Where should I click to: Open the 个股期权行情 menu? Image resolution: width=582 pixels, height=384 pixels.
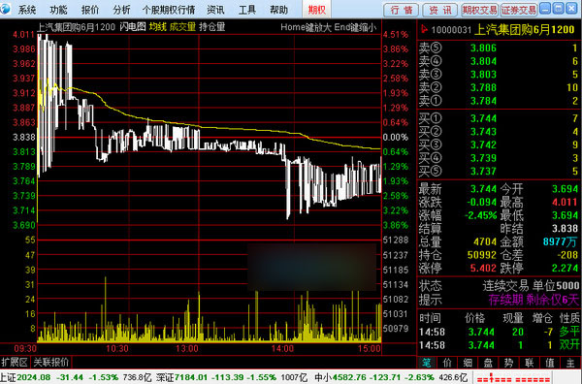(x=169, y=10)
